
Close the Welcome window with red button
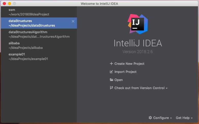tap(4, 4)
